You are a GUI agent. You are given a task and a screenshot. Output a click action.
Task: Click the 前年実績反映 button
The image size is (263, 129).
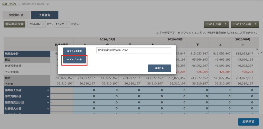click(x=14, y=24)
